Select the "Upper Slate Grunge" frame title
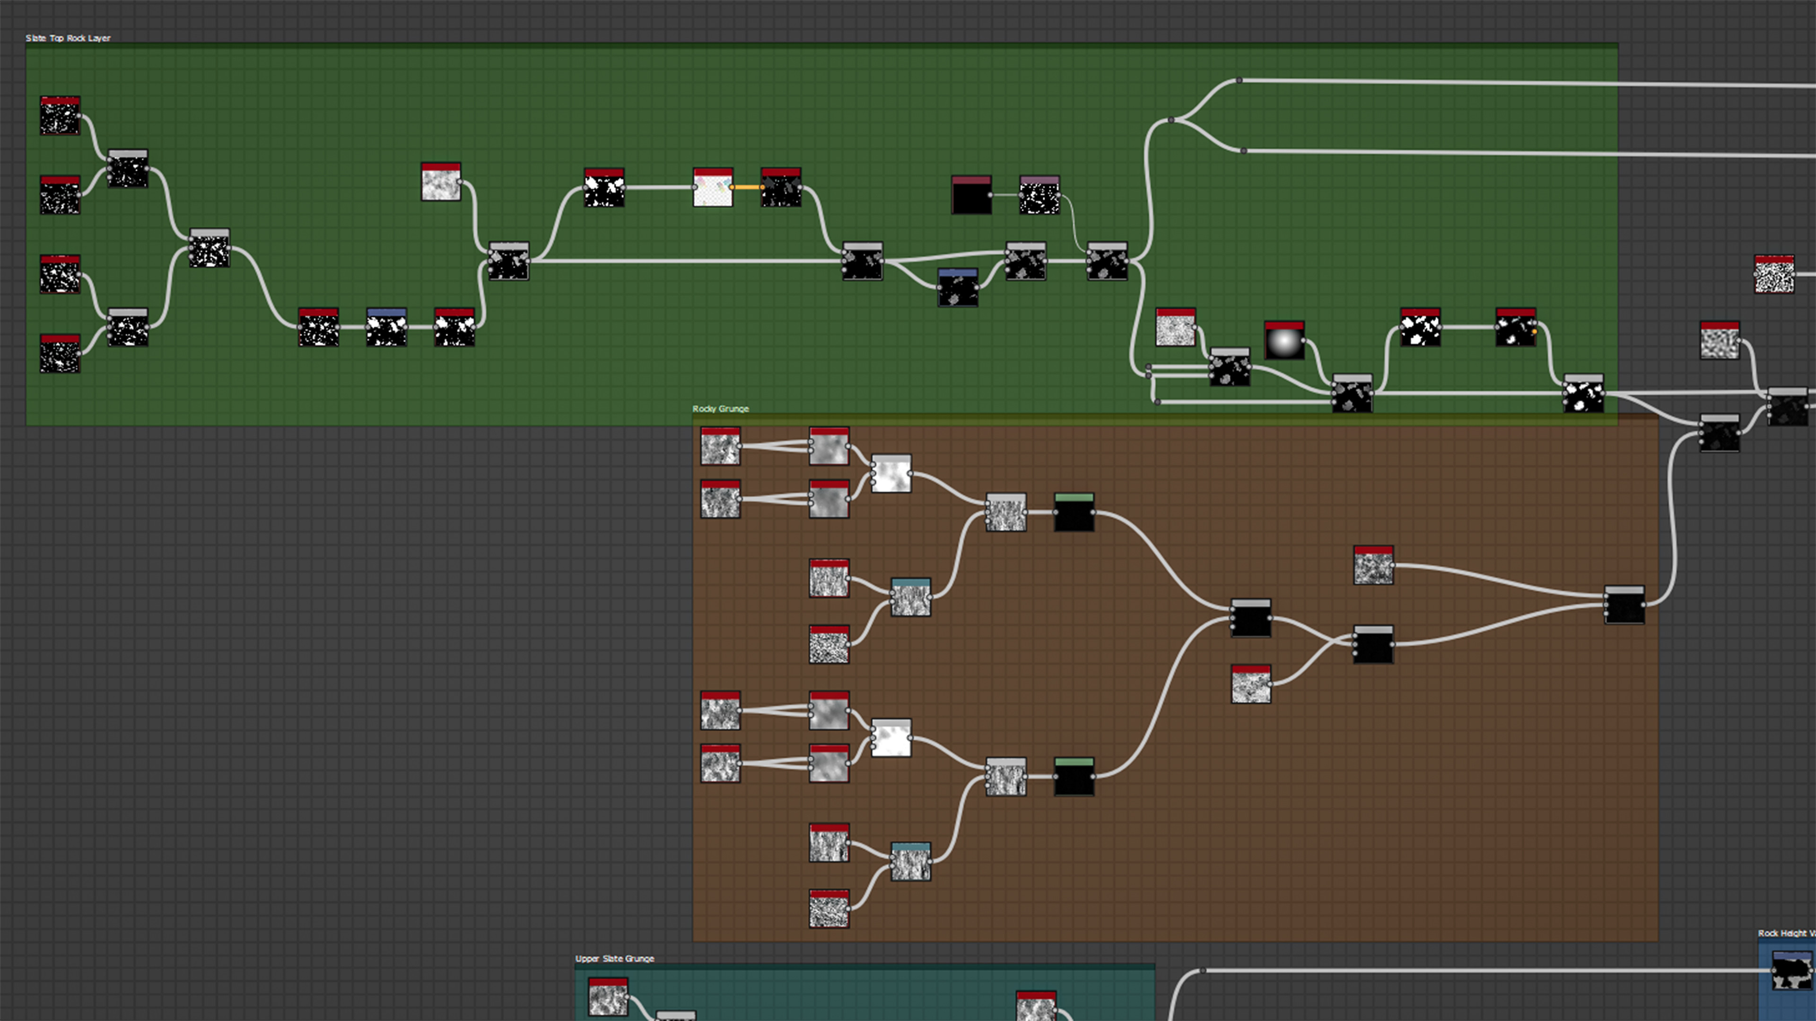1816x1021 pixels. 615,958
